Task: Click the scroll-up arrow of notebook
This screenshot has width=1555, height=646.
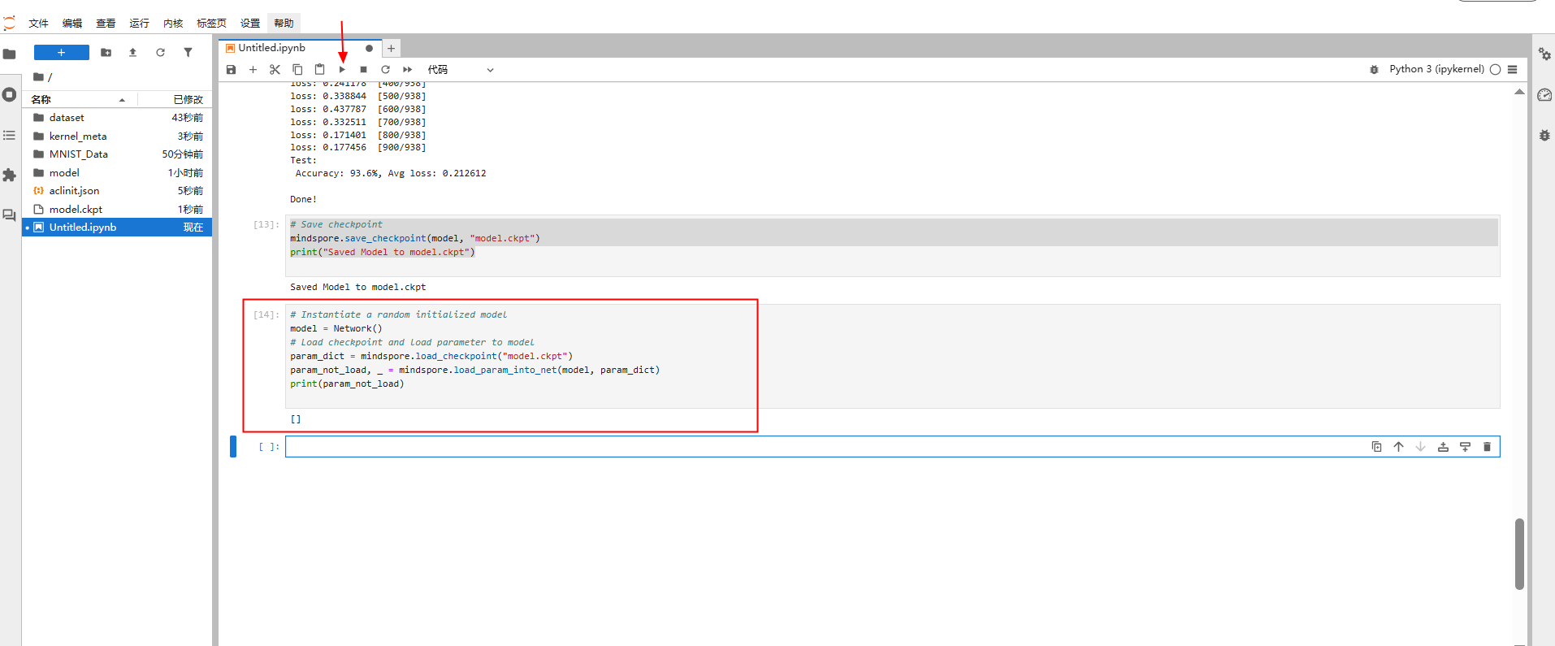Action: (x=1519, y=92)
